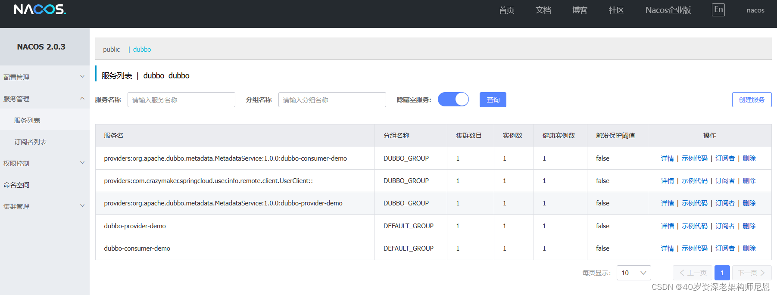Open 订阅者 for DEFAULT_GROUP dubbo-provider-demo row

point(725,226)
